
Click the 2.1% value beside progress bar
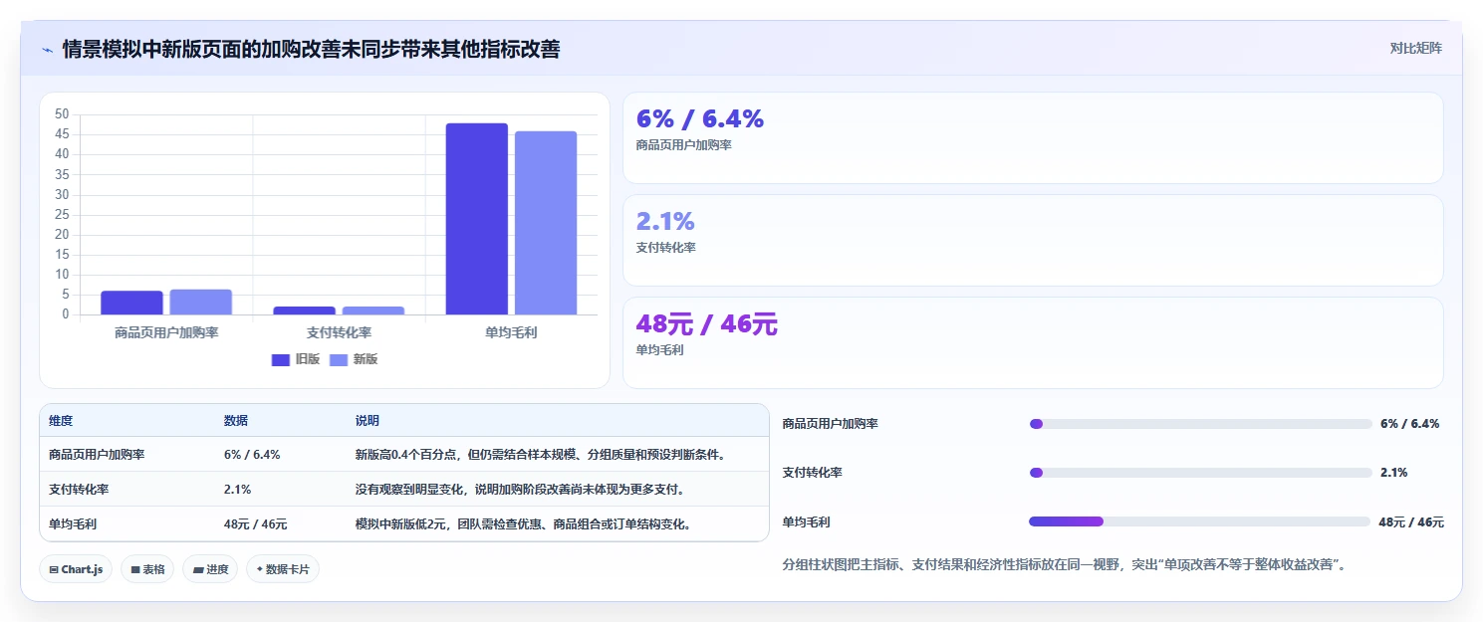(1393, 473)
